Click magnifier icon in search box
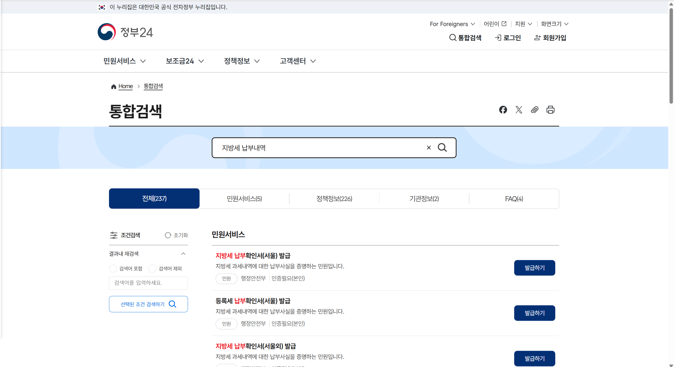The width and height of the screenshot is (674, 367). coord(442,148)
